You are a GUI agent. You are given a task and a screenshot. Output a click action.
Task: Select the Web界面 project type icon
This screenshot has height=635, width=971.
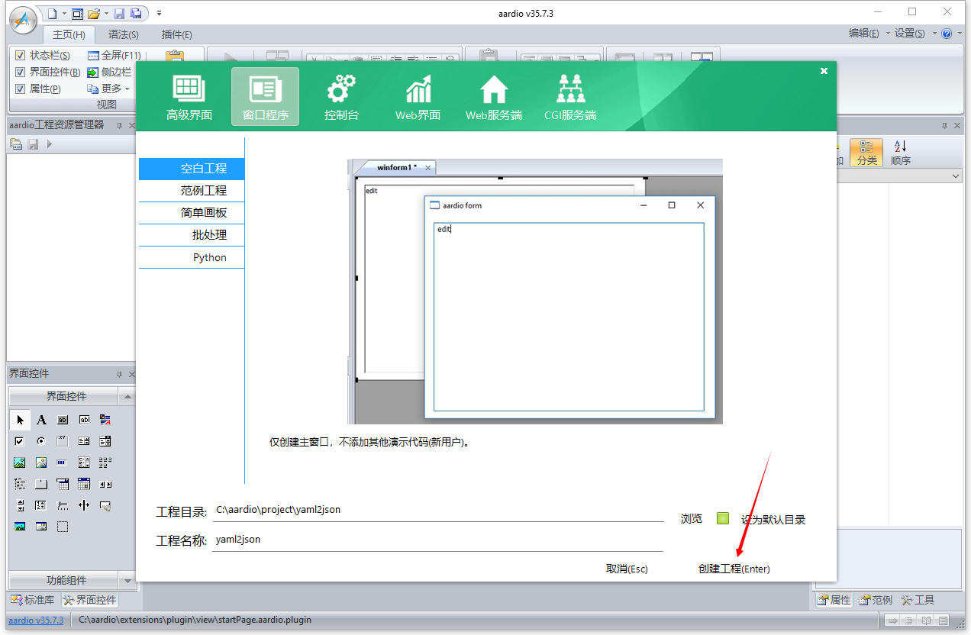pyautogui.click(x=418, y=96)
